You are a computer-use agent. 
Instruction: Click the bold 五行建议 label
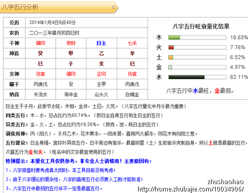[17, 143]
